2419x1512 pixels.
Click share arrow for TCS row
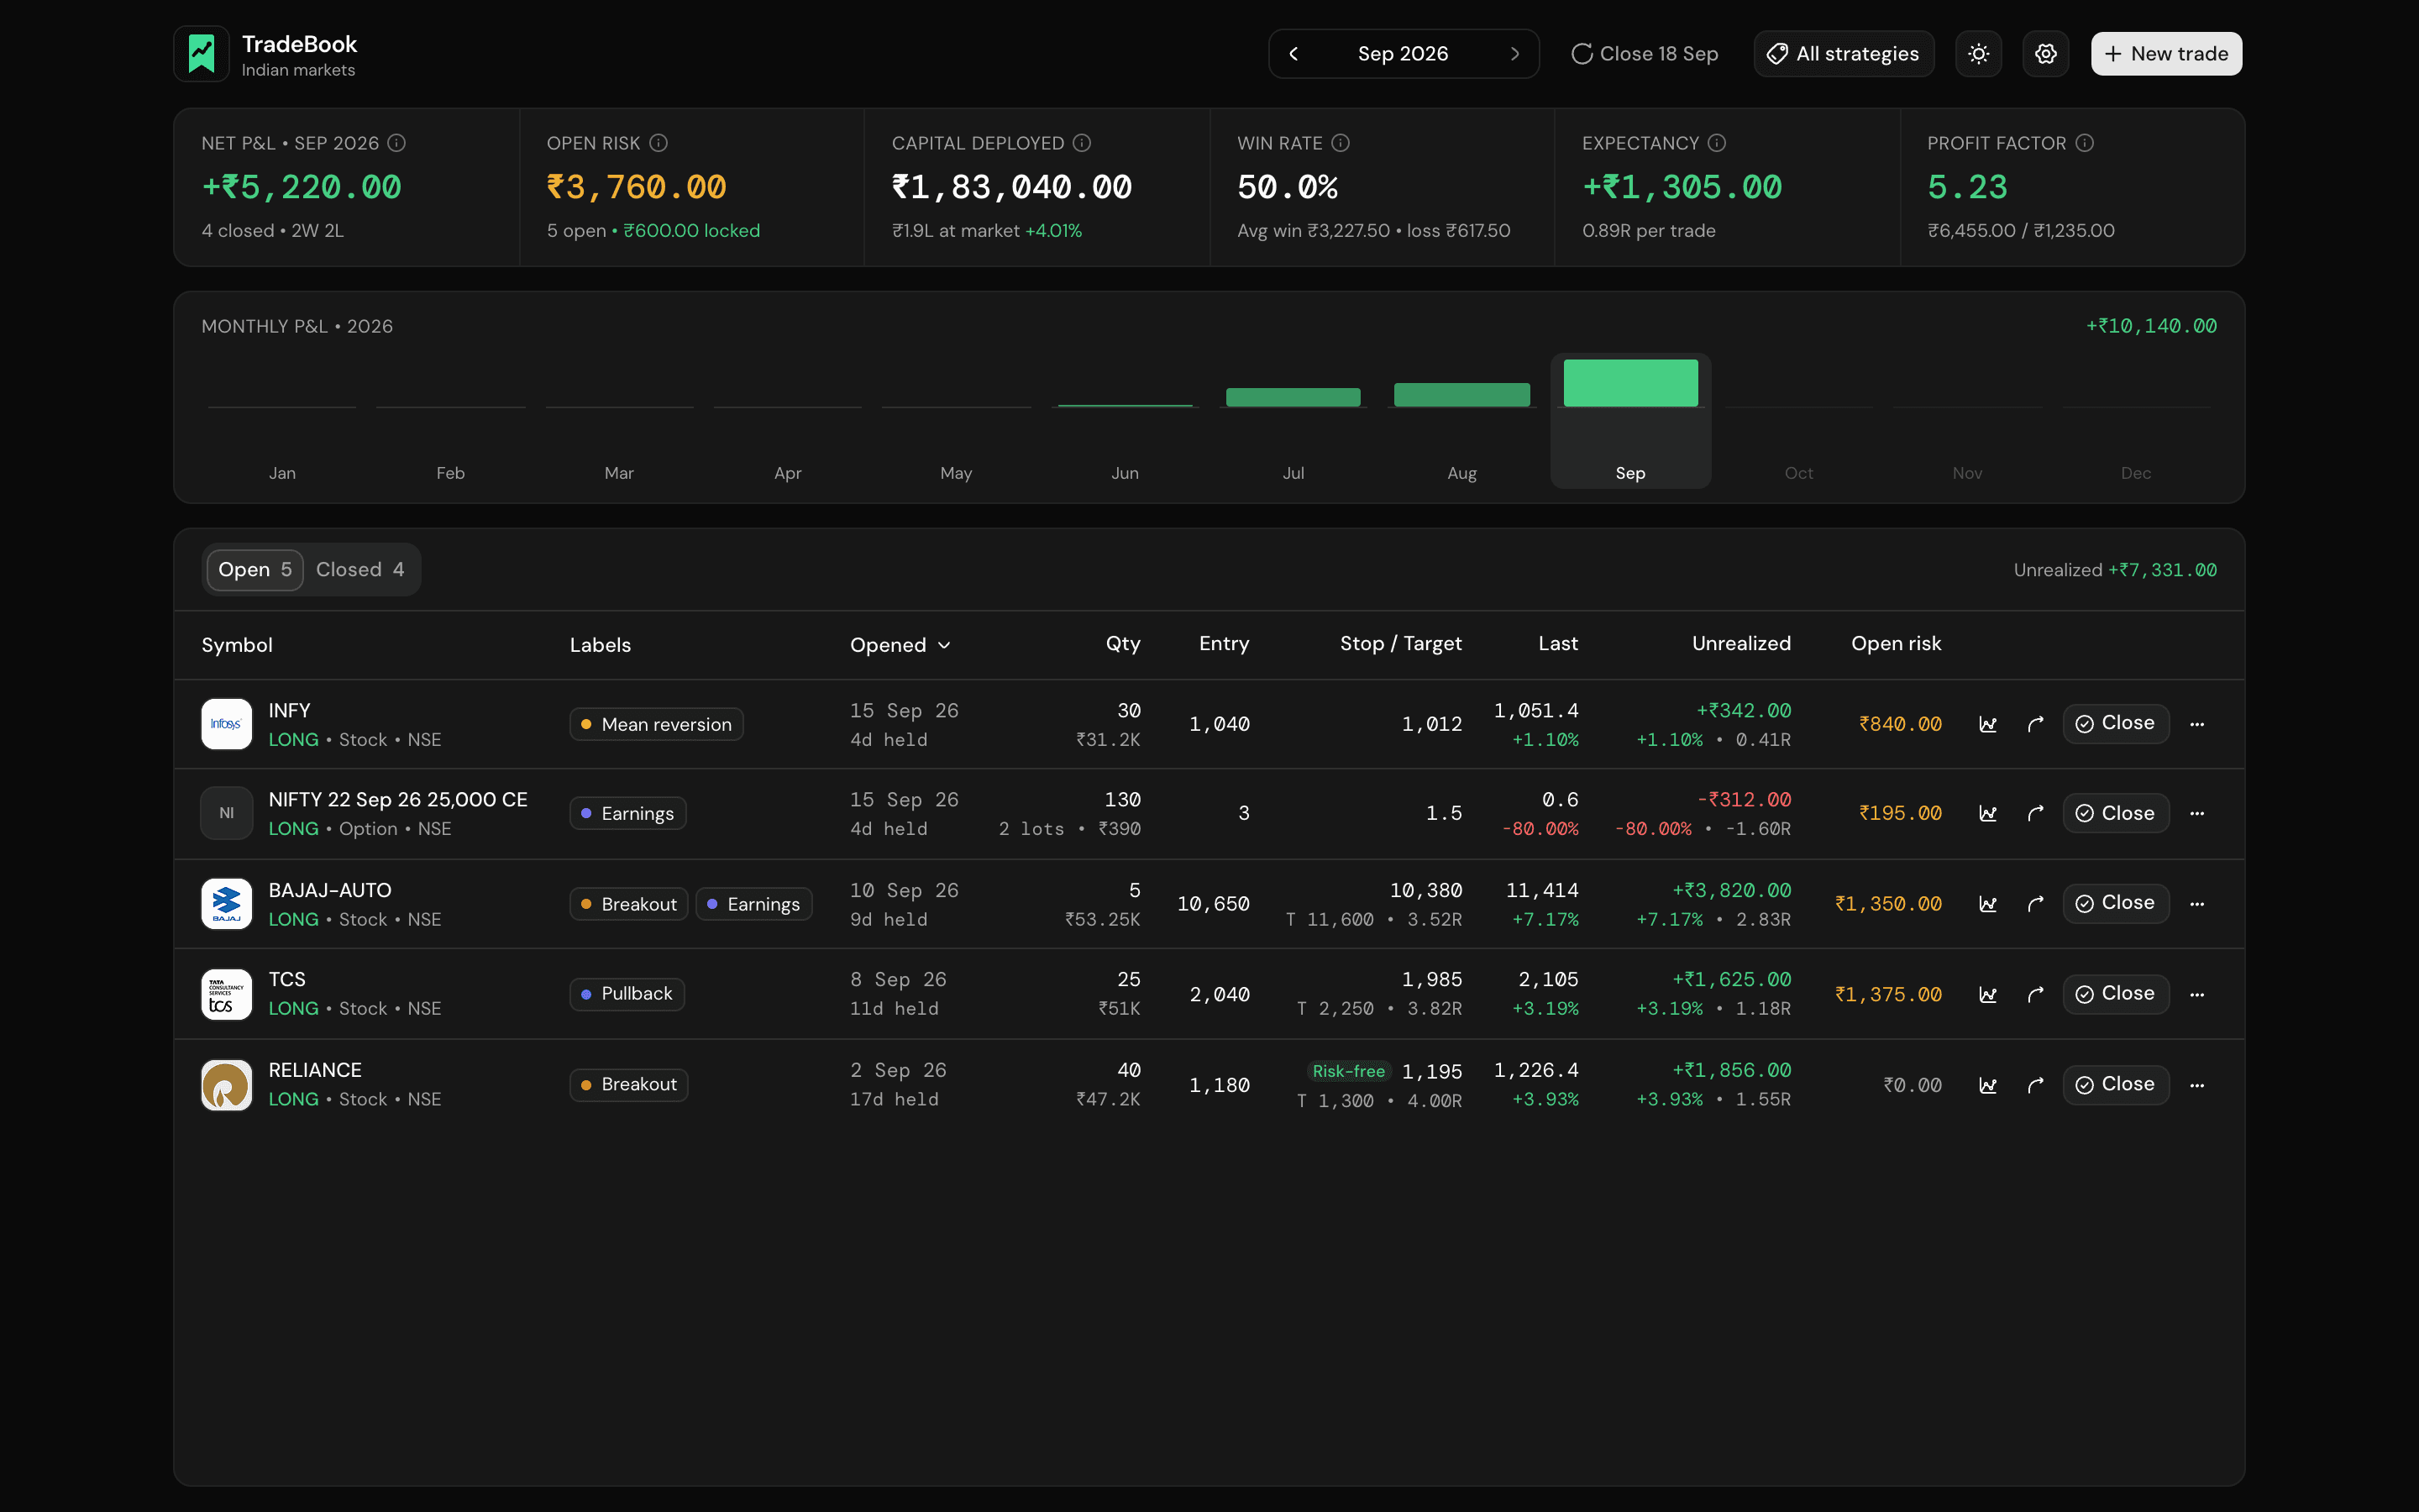pyautogui.click(x=2035, y=995)
